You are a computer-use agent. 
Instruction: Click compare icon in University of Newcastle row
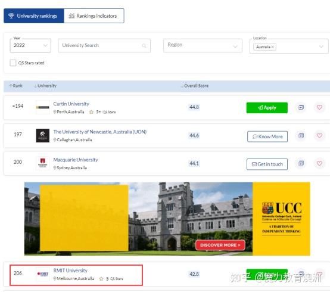pyautogui.click(x=301, y=135)
